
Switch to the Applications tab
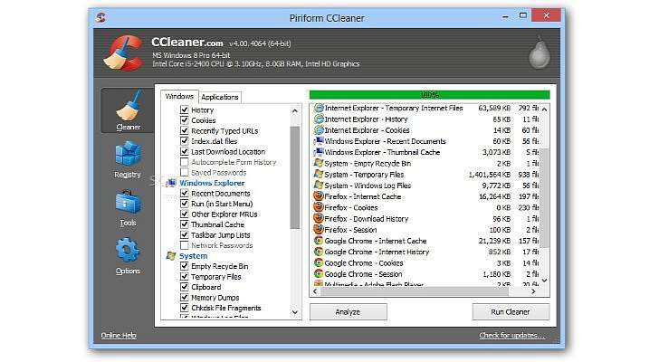[x=220, y=97]
